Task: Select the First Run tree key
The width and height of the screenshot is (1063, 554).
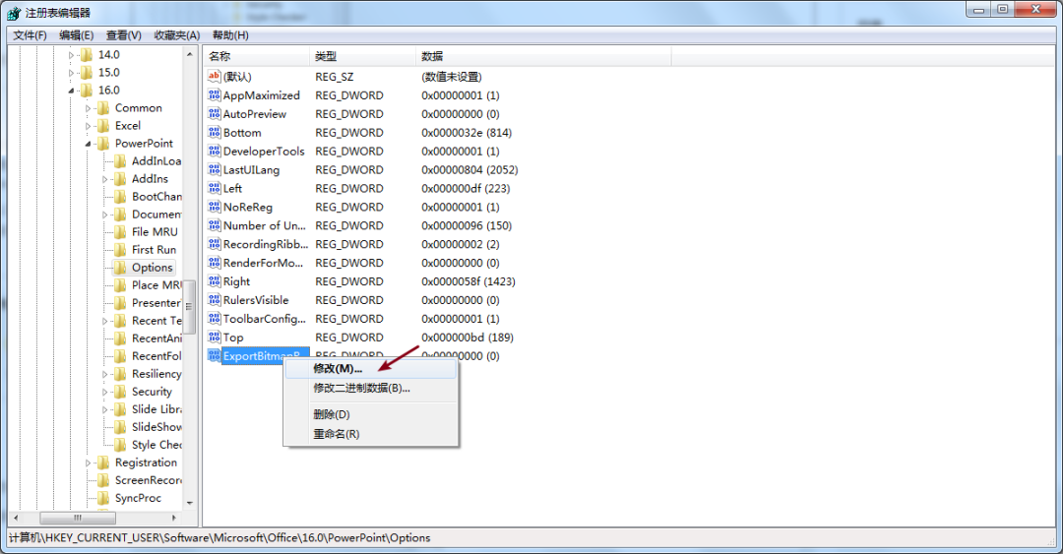Action: point(154,250)
